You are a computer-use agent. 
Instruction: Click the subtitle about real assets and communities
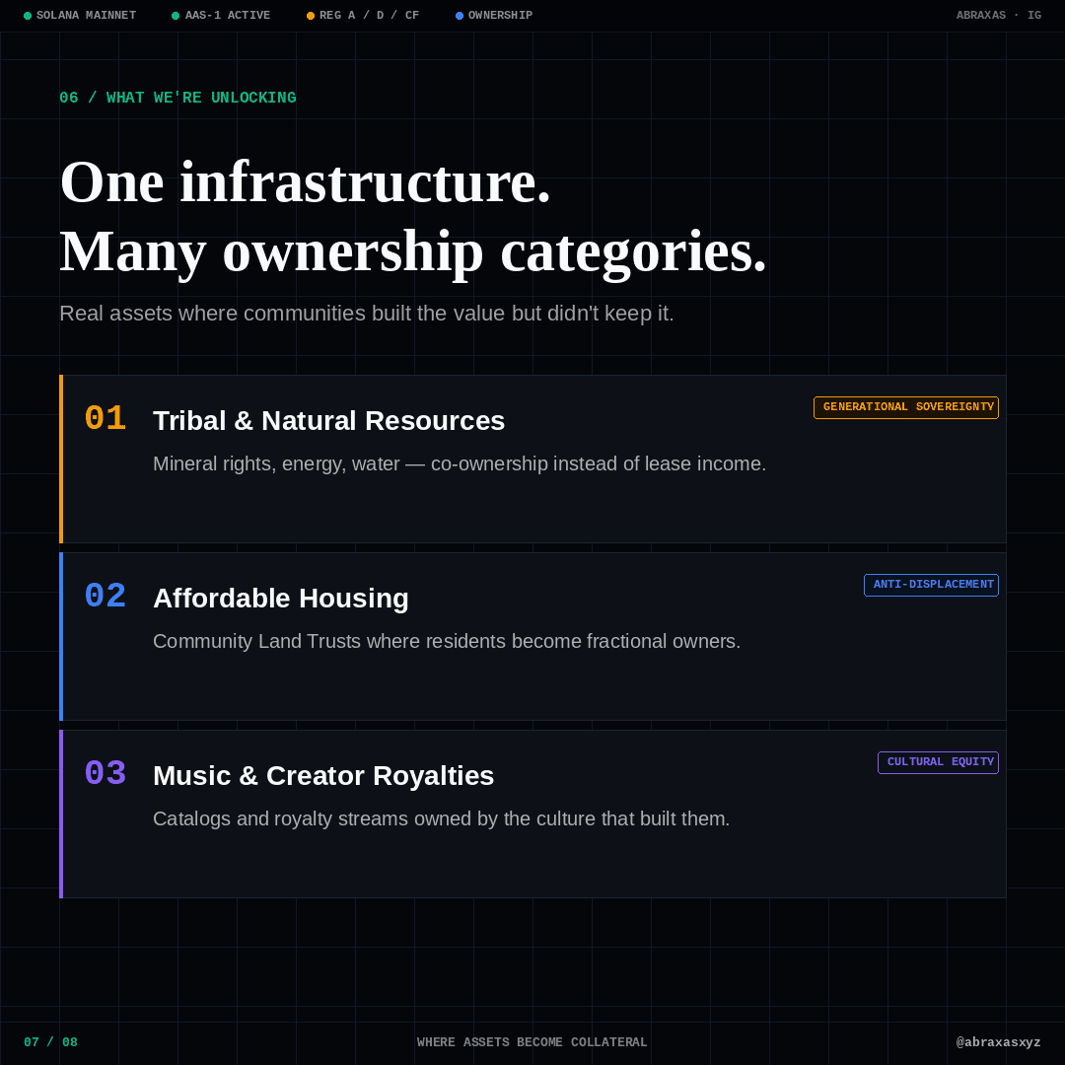point(367,314)
